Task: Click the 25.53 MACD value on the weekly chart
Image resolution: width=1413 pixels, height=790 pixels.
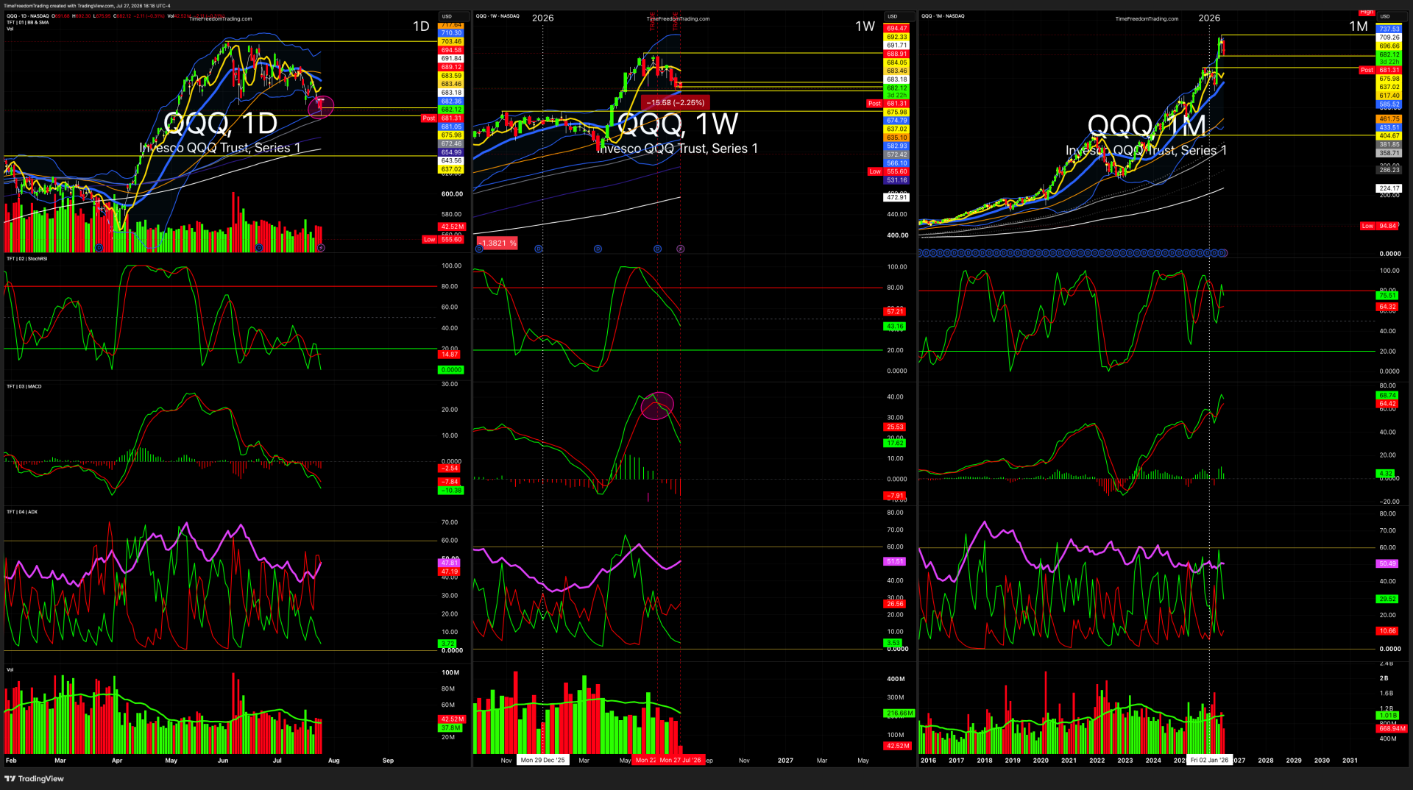Action: [x=895, y=427]
